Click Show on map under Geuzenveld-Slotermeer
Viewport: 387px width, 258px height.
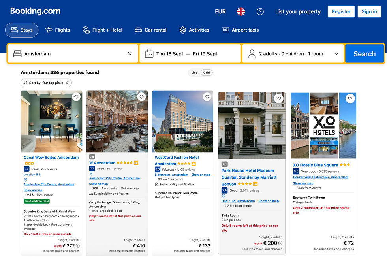[303, 183]
